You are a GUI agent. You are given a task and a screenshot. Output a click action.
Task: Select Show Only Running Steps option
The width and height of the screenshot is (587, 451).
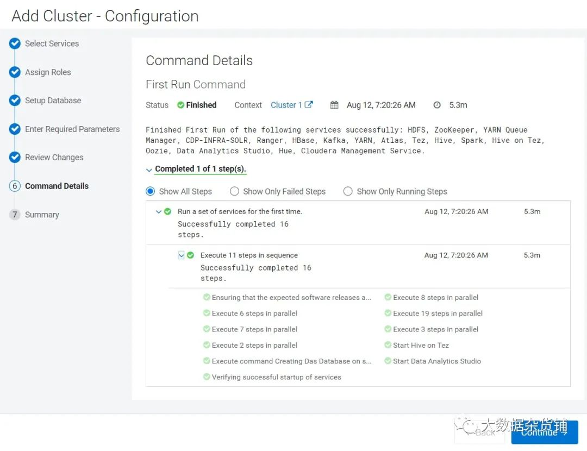click(348, 191)
